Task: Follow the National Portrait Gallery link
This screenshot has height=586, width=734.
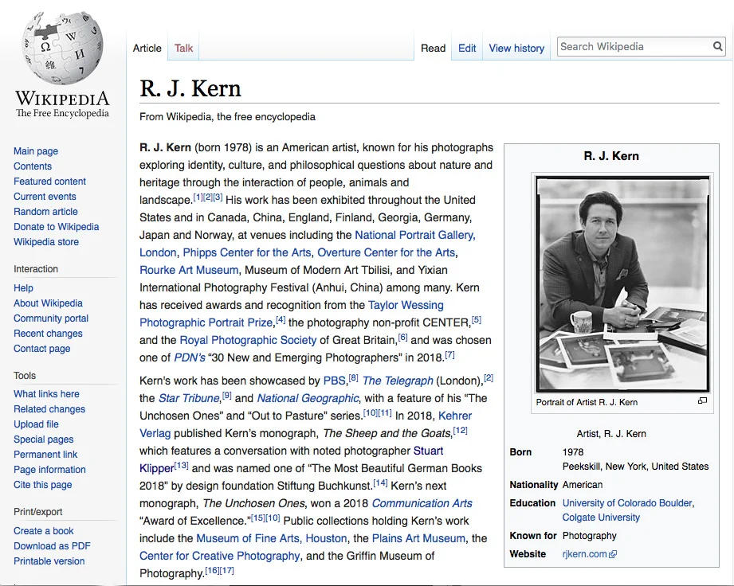Action: 414,235
